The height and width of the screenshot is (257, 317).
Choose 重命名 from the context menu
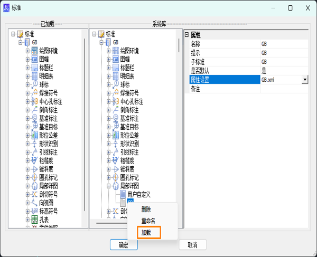[148, 221]
